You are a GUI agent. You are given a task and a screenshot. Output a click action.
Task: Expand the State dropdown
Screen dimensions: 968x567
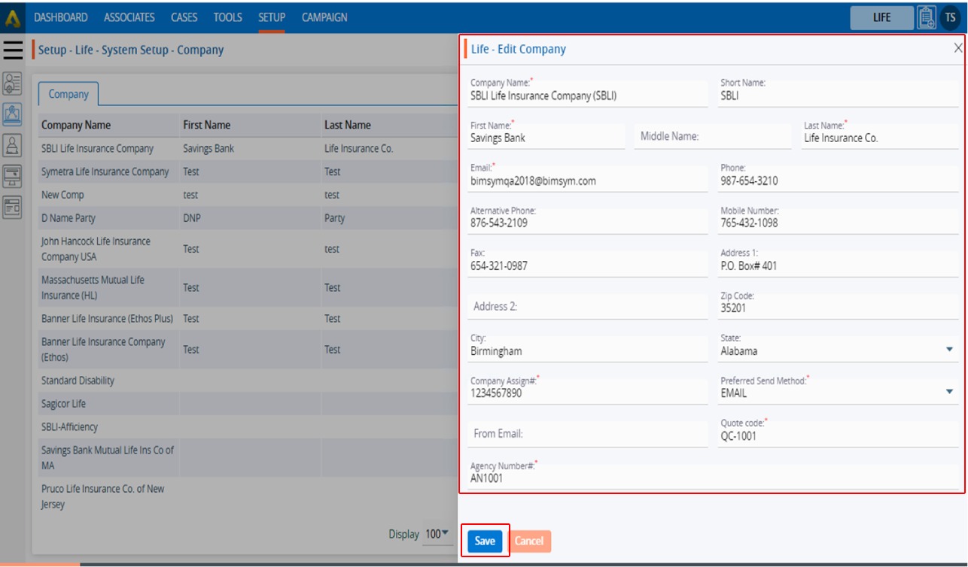949,350
